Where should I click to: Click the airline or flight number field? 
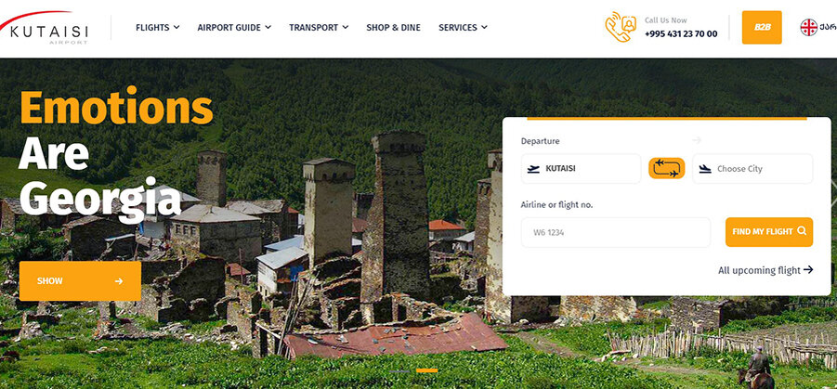click(x=616, y=232)
